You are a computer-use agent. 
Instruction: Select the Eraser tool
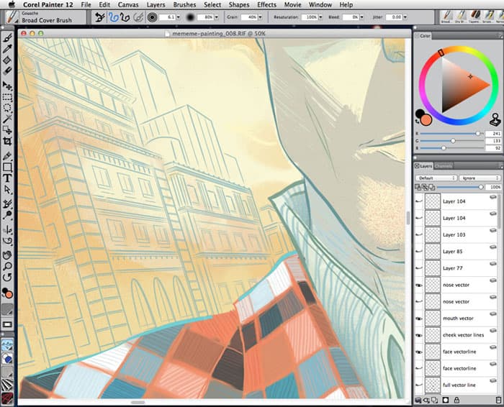pos(7,70)
